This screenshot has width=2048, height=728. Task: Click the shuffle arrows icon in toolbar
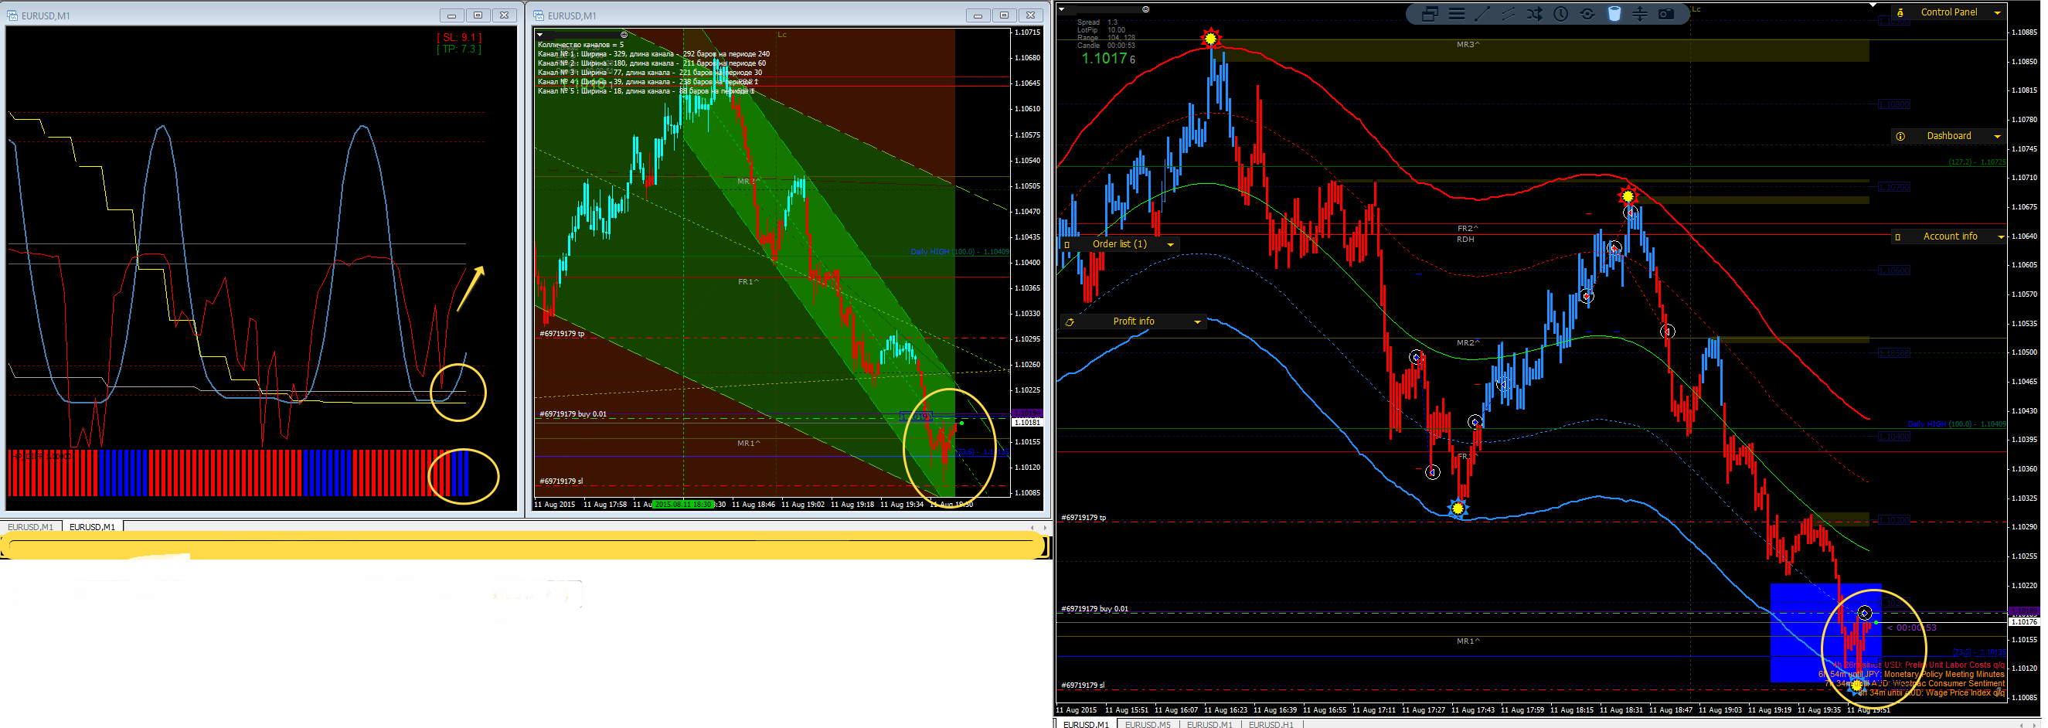(1534, 13)
